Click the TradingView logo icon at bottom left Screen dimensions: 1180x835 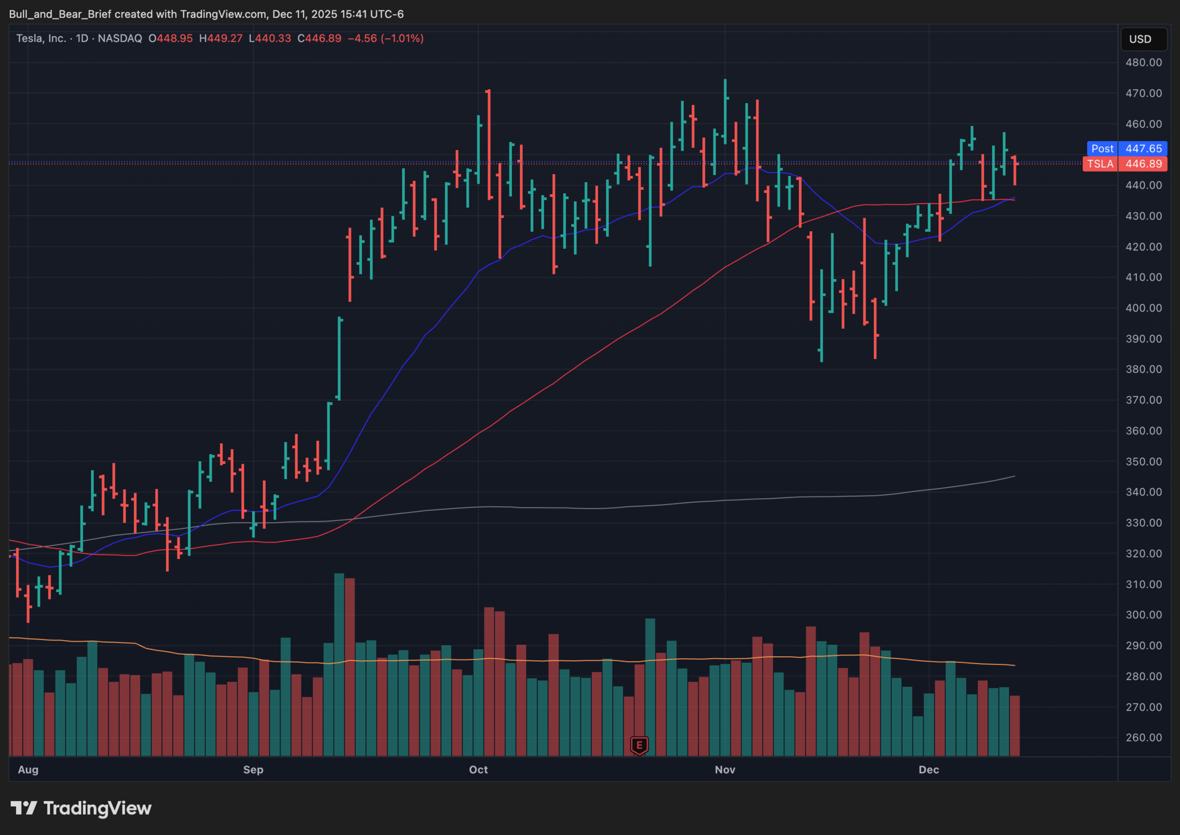point(24,808)
